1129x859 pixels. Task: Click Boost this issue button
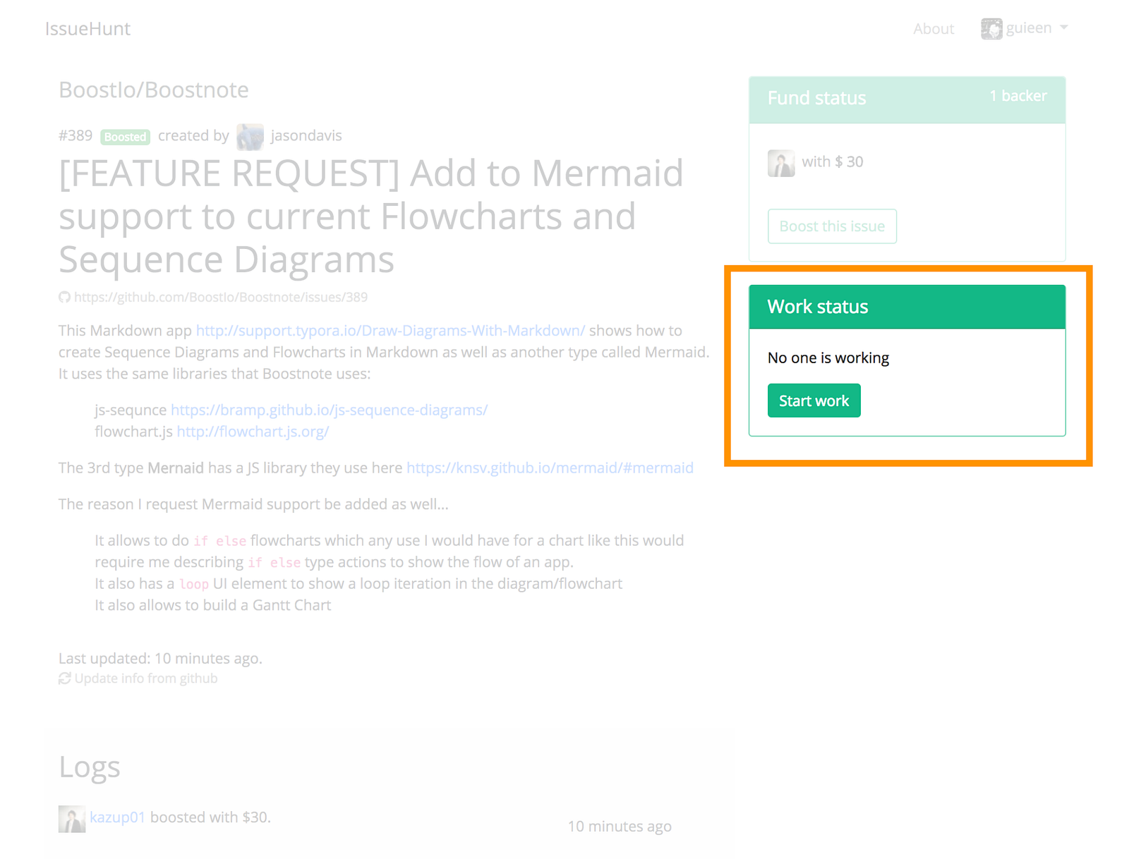click(x=832, y=226)
